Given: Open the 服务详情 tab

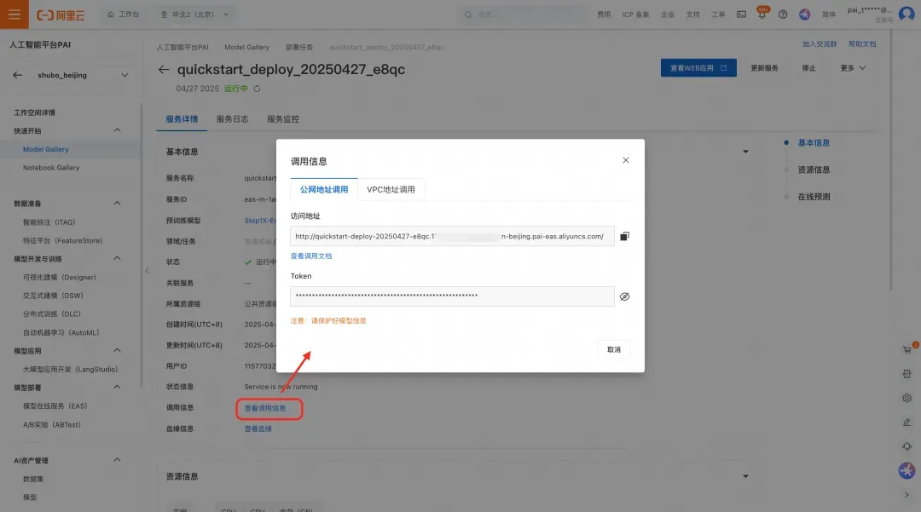Looking at the screenshot, I should 182,119.
